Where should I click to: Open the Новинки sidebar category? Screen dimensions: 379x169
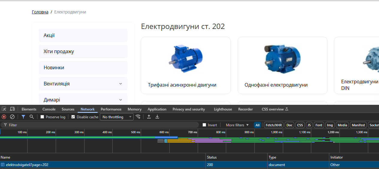(x=83, y=67)
